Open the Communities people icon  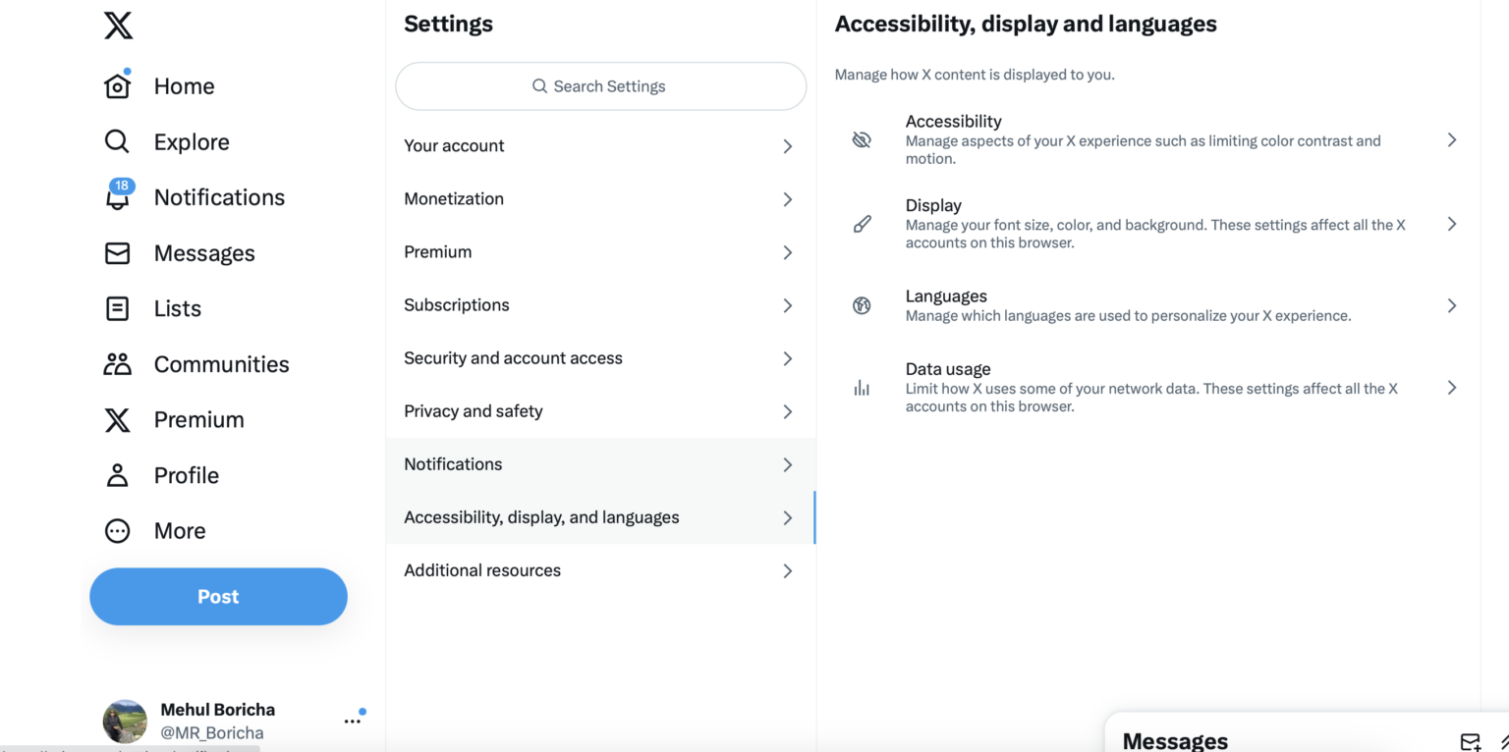coord(117,364)
